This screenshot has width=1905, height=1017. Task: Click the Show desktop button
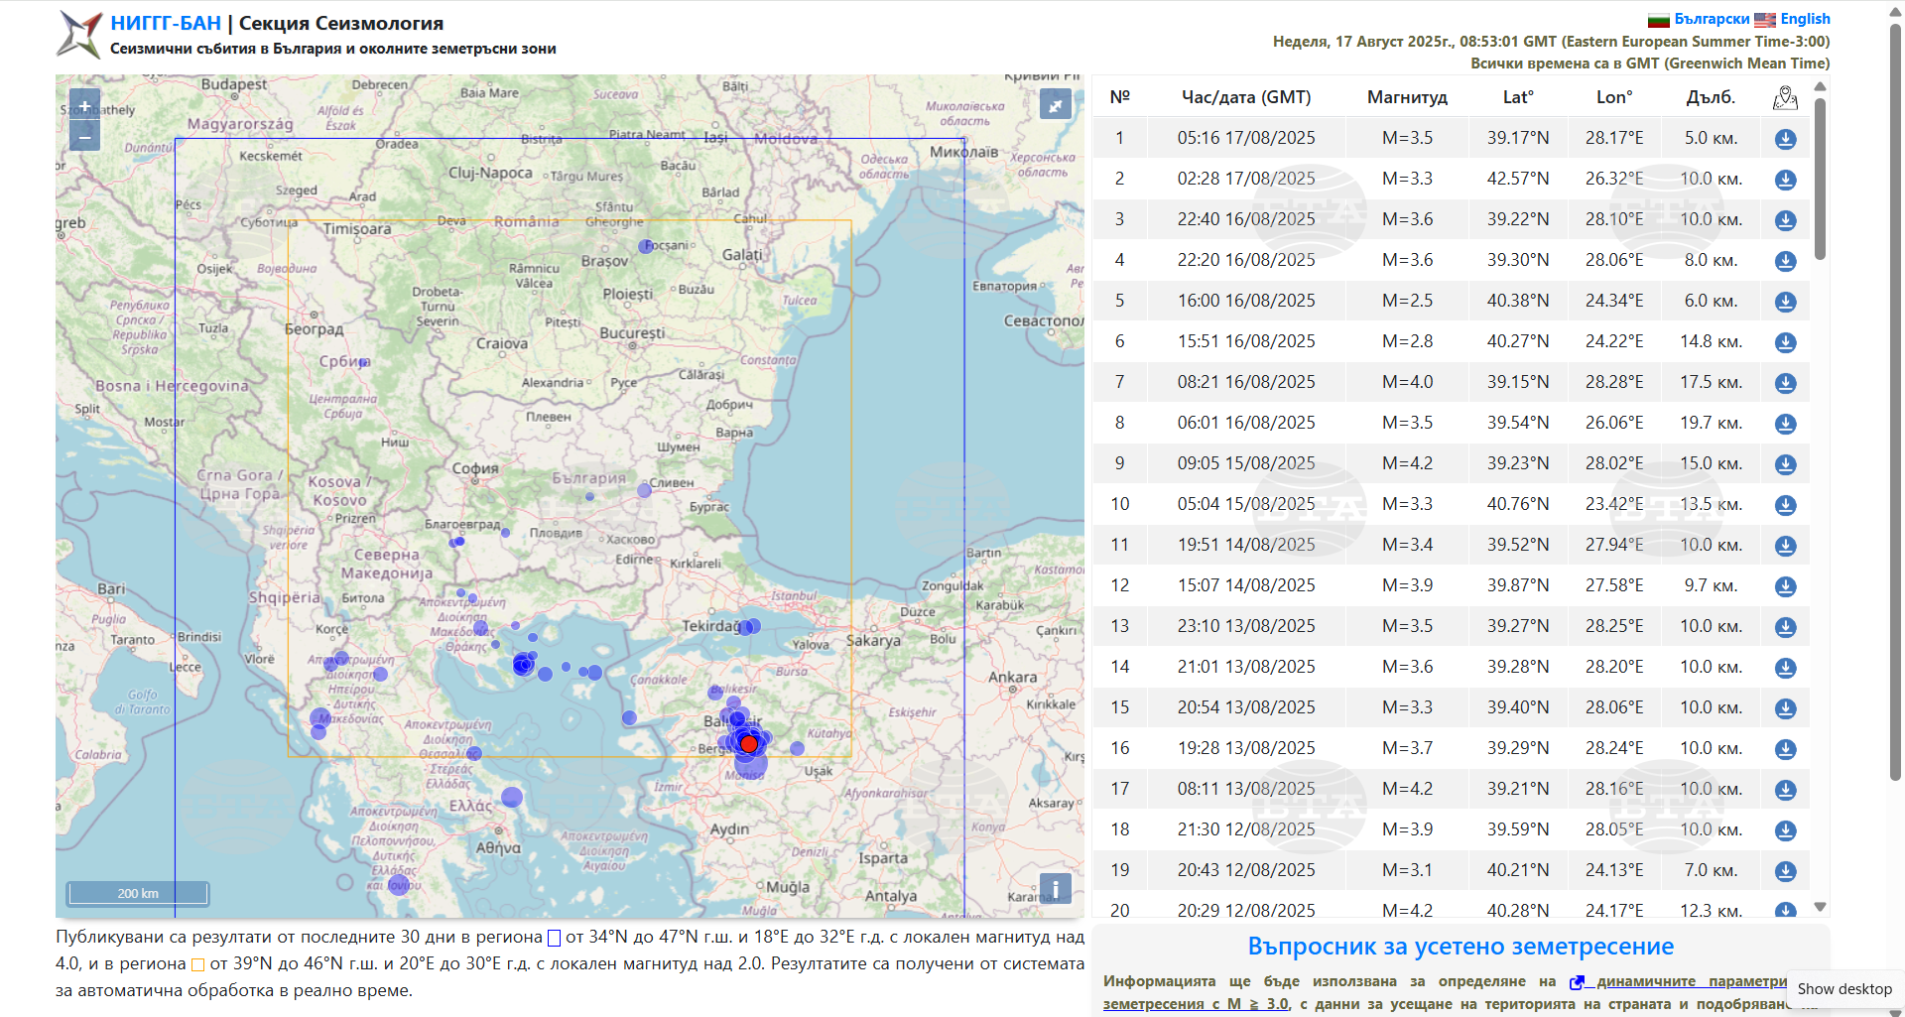pyautogui.click(x=1843, y=988)
